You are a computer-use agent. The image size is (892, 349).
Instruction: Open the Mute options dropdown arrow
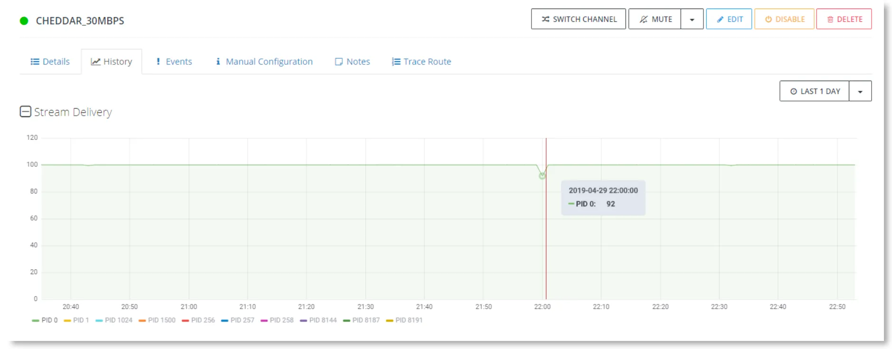coord(692,19)
